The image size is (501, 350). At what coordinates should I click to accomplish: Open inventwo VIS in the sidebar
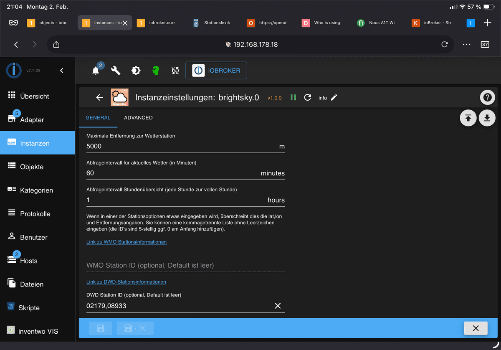tap(38, 331)
